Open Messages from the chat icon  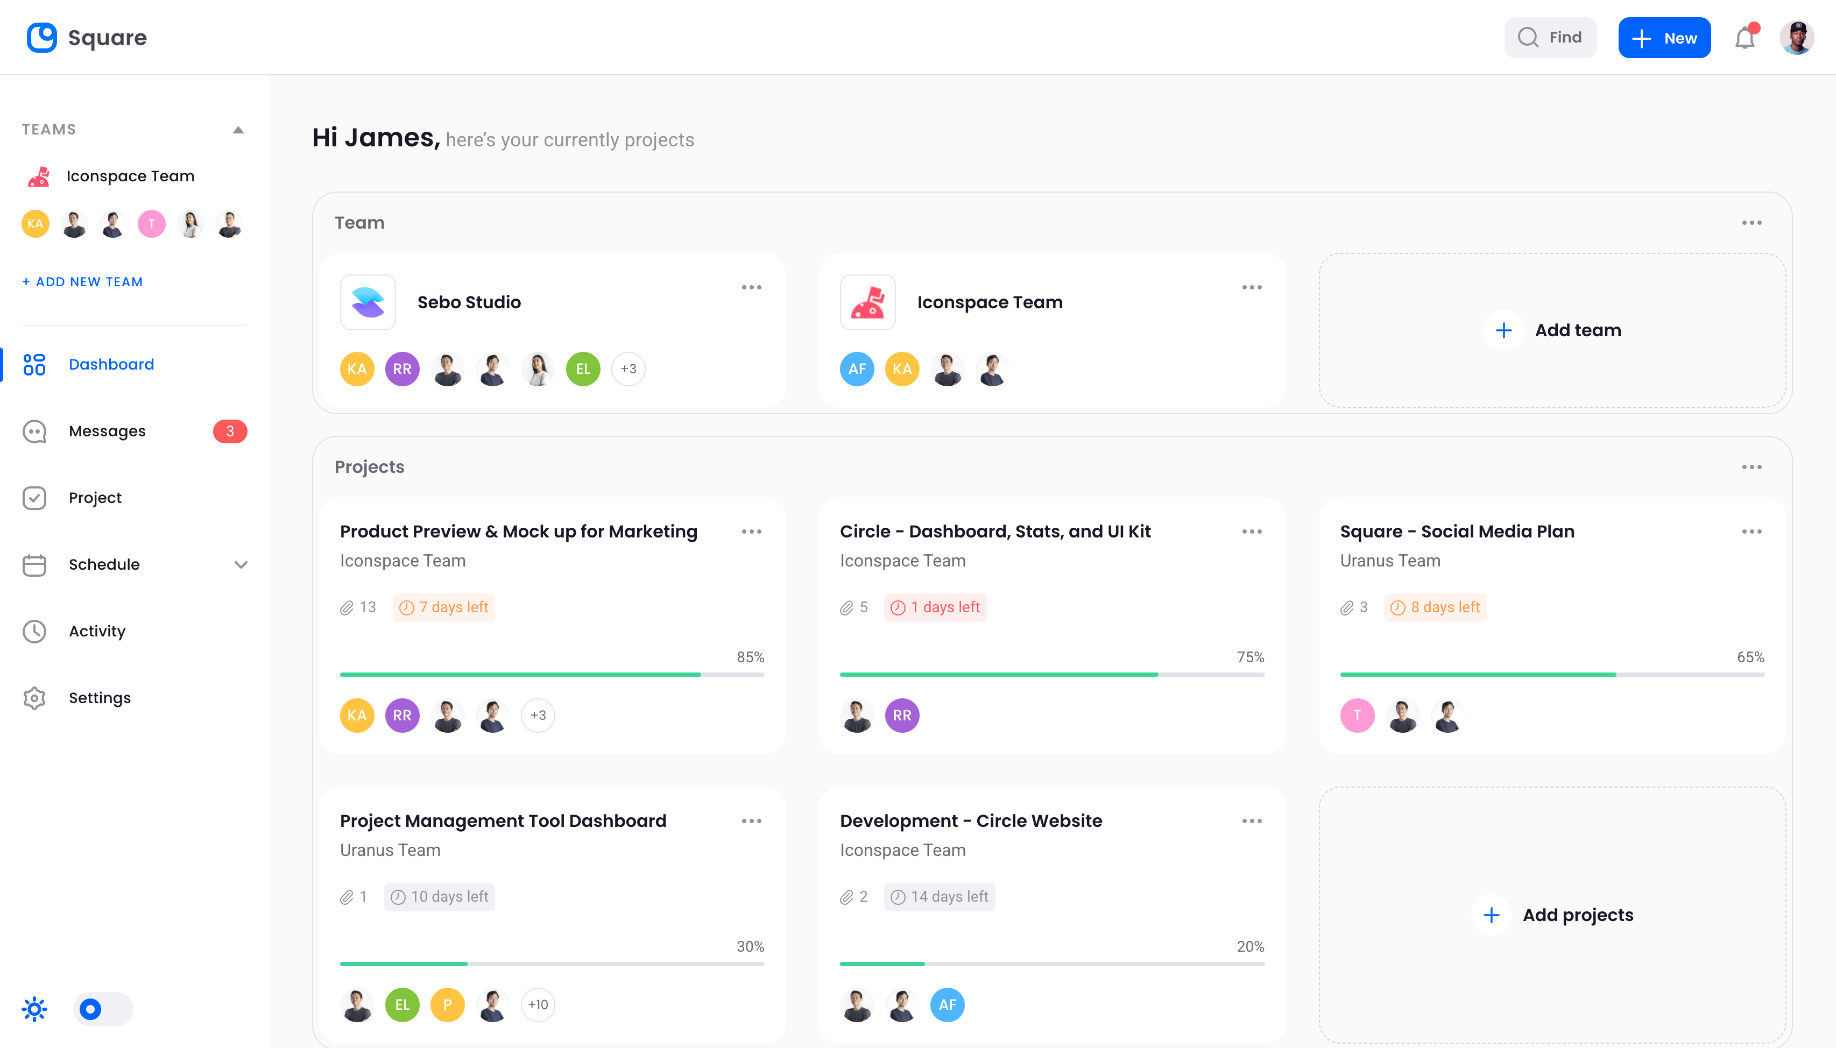pos(34,431)
